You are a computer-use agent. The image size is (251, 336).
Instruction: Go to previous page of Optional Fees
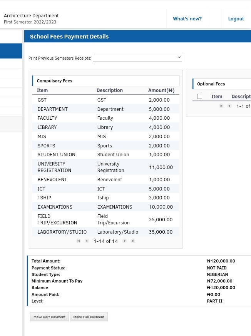pos(229,106)
